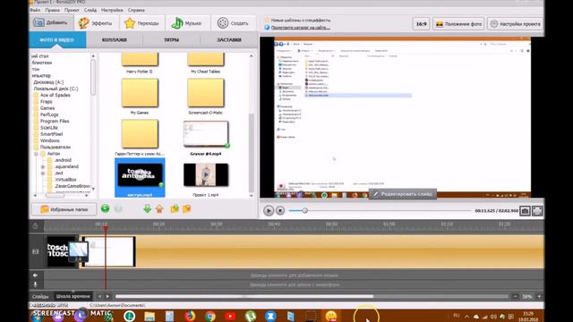Screen dimensions: 573x322
Task: Click the transition icon between timeline clips
Action: pyautogui.click(x=78, y=251)
